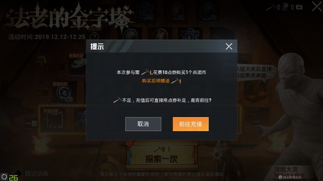Click the blue coupon card icon in the top bar

tap(285, 7)
